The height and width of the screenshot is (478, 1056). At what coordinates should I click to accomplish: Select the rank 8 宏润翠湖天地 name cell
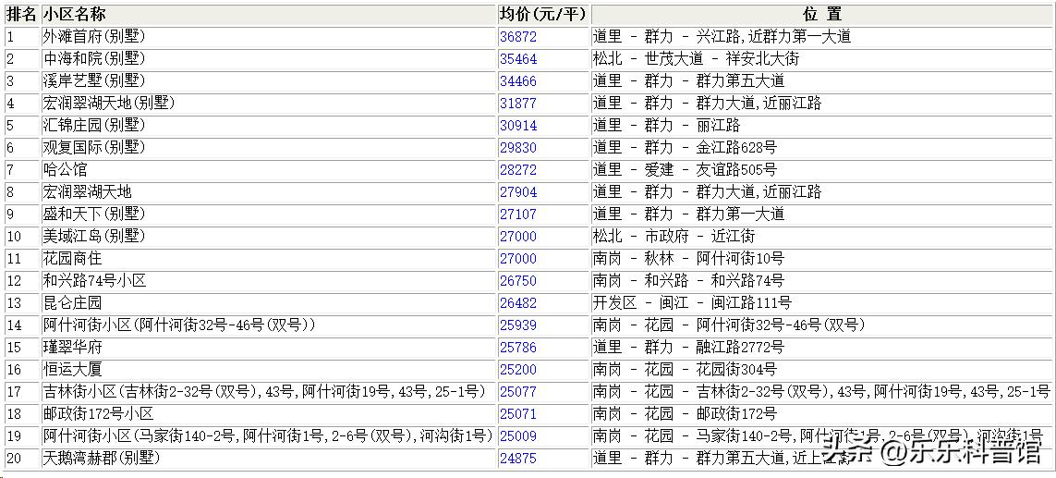coord(269,192)
